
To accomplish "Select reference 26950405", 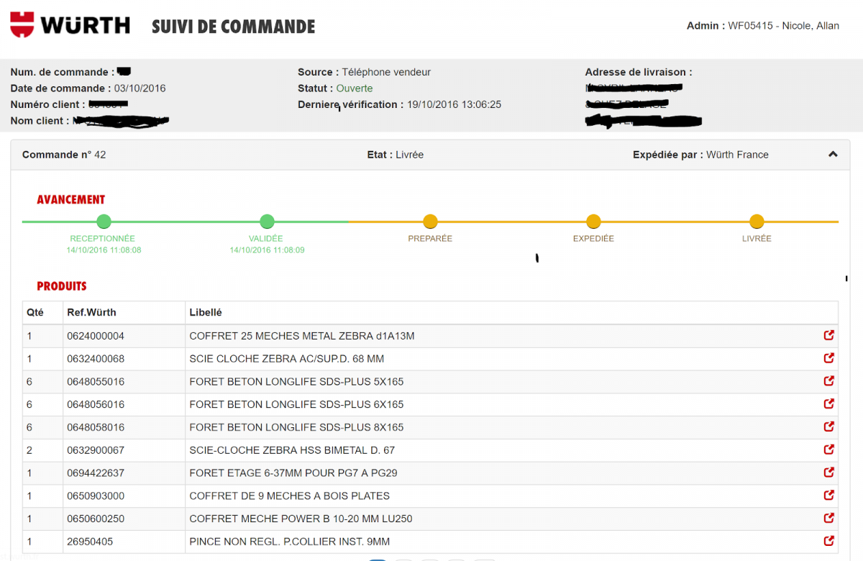I will (90, 542).
